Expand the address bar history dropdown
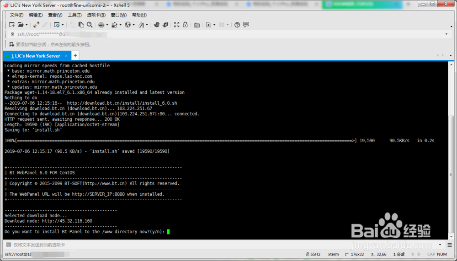457x261 pixels. 446,34
